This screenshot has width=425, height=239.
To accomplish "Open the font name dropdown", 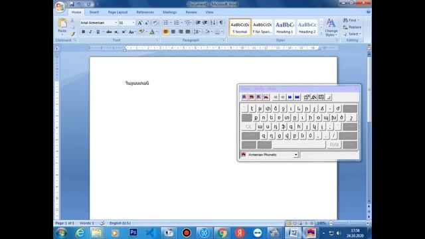I will coord(116,23).
